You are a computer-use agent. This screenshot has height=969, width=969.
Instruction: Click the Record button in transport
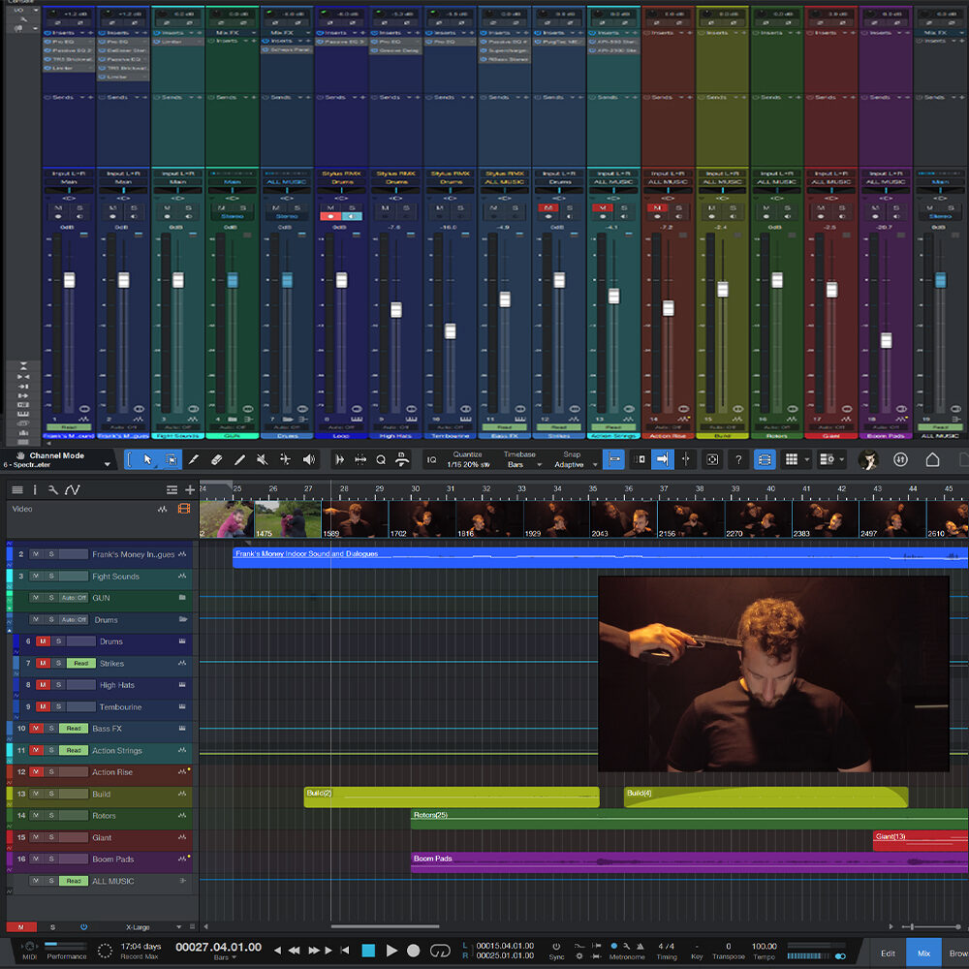coord(414,951)
